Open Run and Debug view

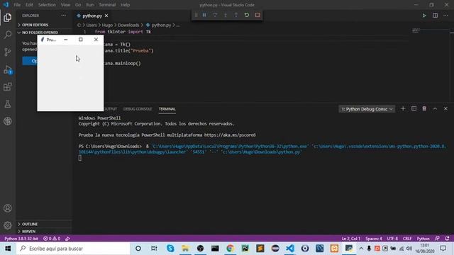pos(8,69)
